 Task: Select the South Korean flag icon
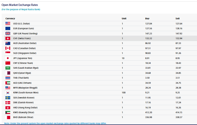click(x=8, y=93)
